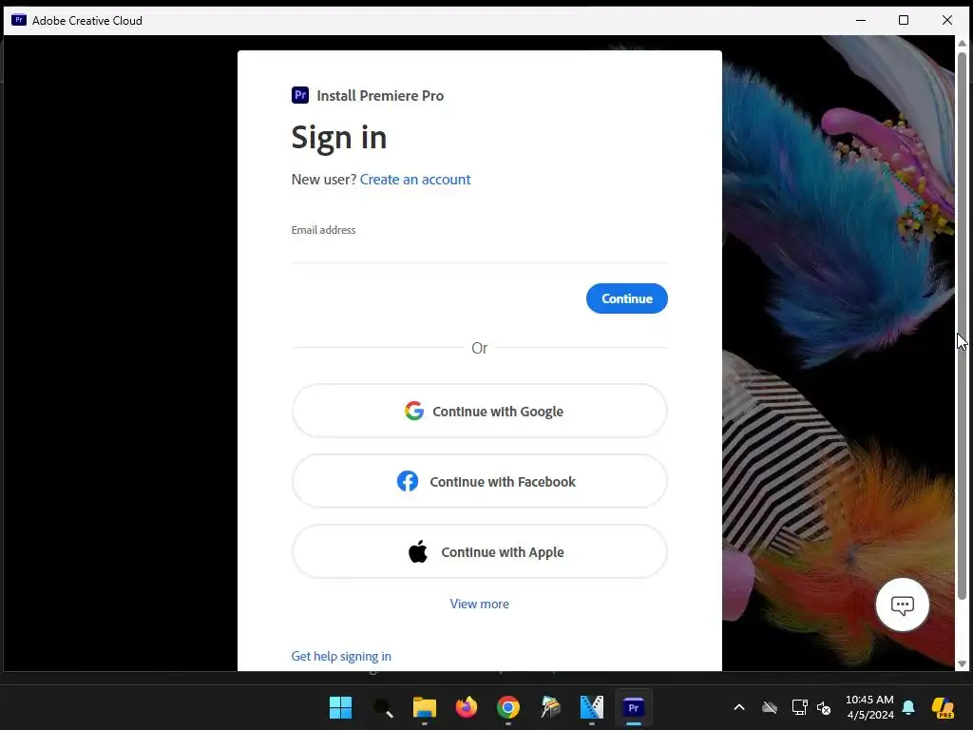Click the Adobe Creative Cloud title bar icon
973x730 pixels.
(x=19, y=20)
